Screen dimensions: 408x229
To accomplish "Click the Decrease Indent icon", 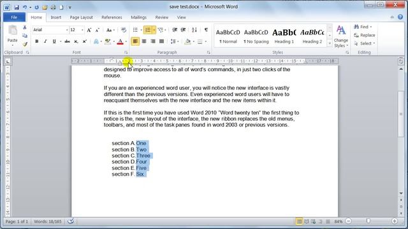I will click(175, 30).
